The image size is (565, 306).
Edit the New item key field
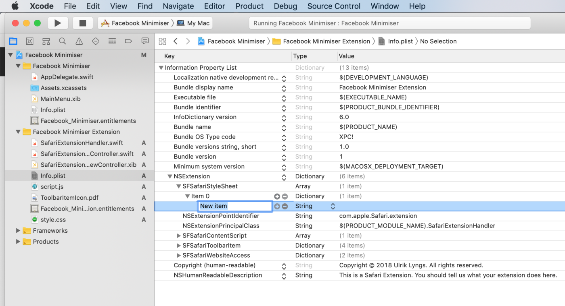[x=235, y=206]
